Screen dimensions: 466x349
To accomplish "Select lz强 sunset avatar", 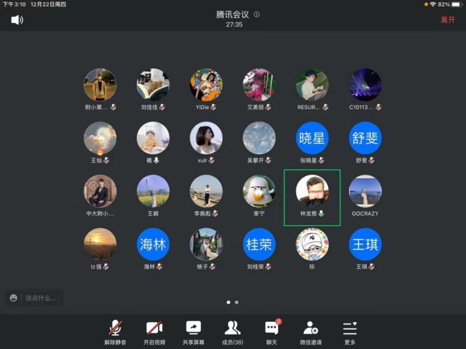I will coord(100,244).
